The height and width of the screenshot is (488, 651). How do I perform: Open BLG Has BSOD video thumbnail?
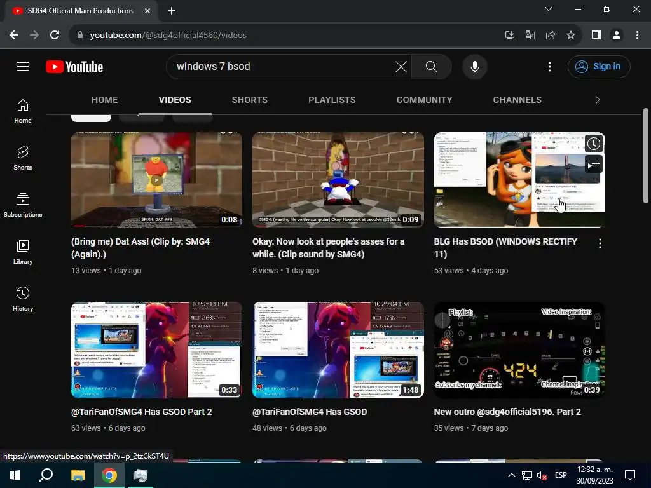tap(519, 180)
